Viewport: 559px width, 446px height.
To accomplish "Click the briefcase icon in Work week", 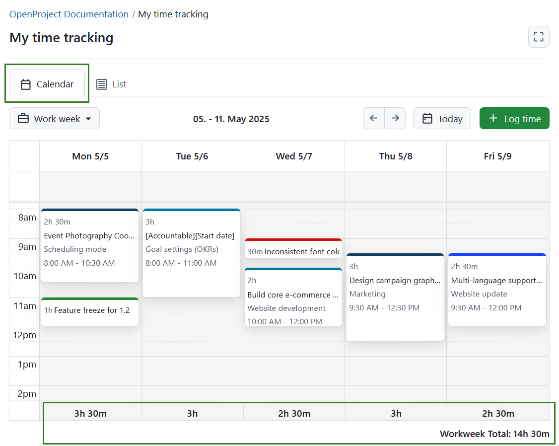I will pos(23,118).
